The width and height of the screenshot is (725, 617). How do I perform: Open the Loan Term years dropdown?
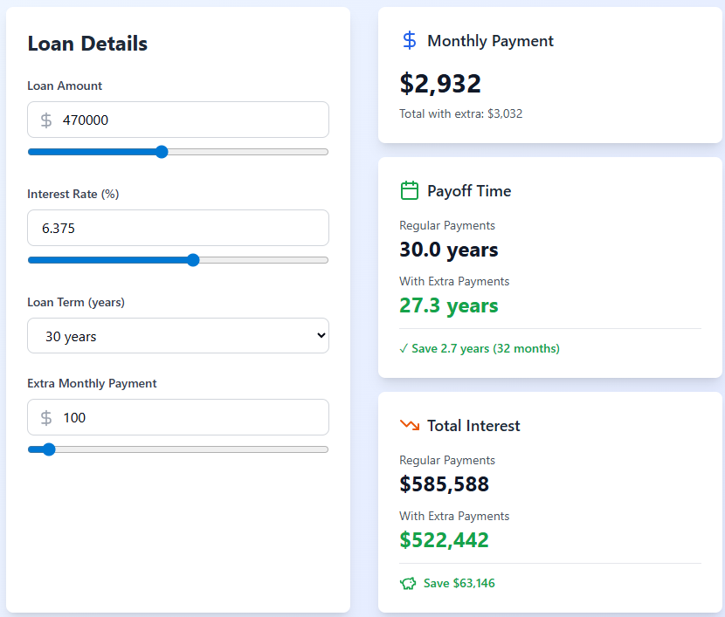coord(178,336)
